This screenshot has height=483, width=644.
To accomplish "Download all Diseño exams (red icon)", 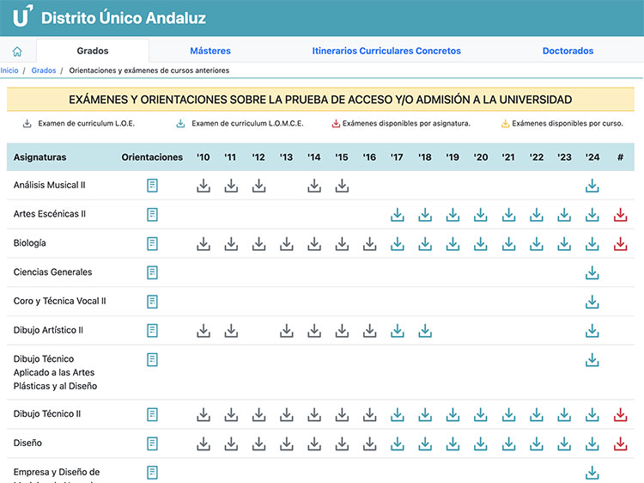I will click(x=621, y=444).
